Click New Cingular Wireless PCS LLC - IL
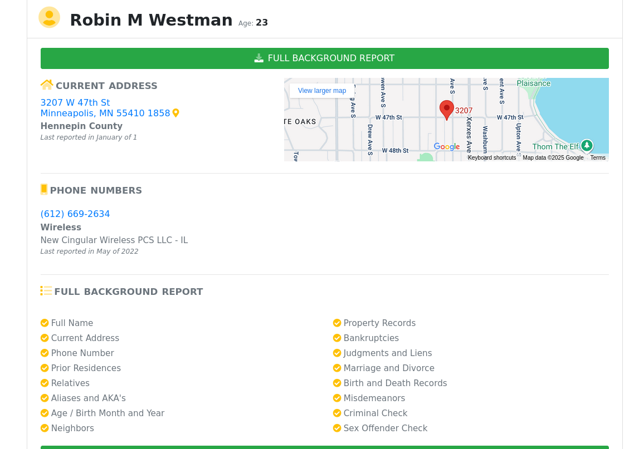The image size is (644, 449). (x=114, y=240)
